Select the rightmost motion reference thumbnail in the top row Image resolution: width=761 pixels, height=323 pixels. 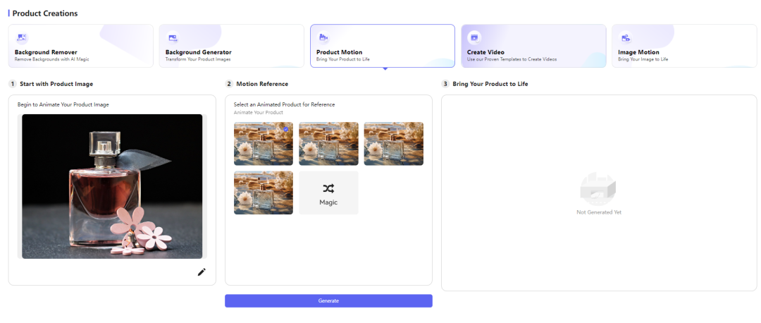coord(394,144)
